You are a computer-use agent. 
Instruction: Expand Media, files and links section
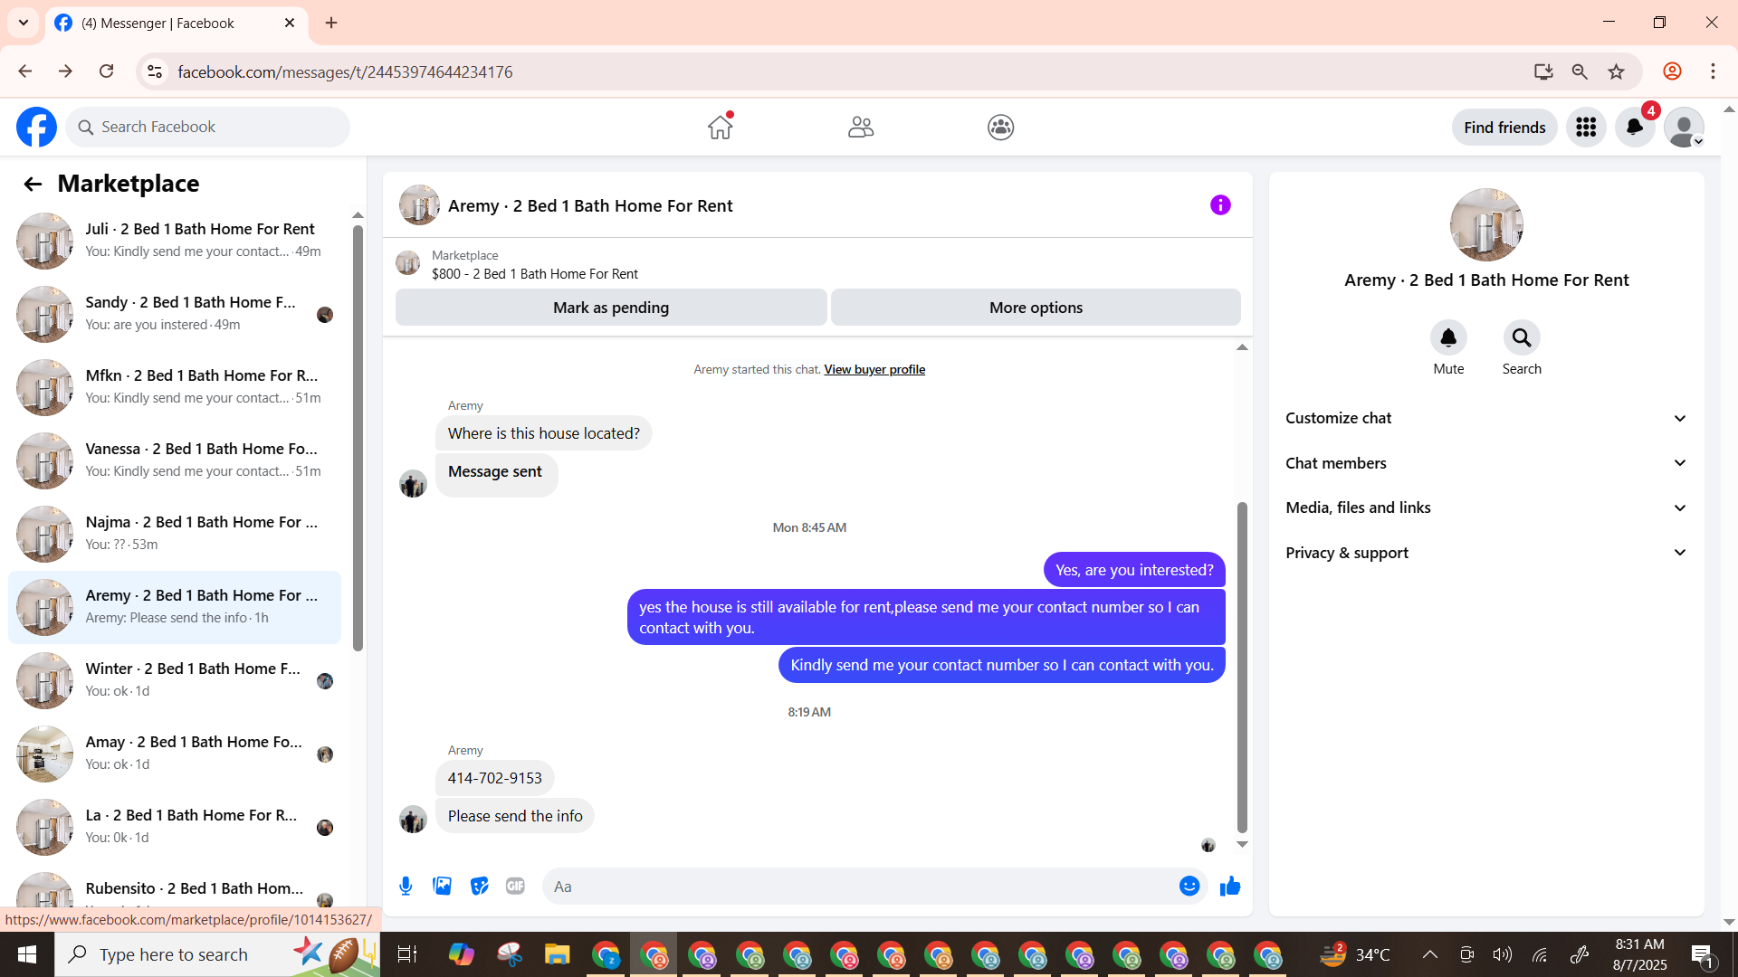[1486, 507]
